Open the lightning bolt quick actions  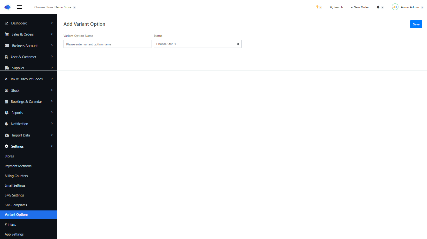pyautogui.click(x=317, y=7)
